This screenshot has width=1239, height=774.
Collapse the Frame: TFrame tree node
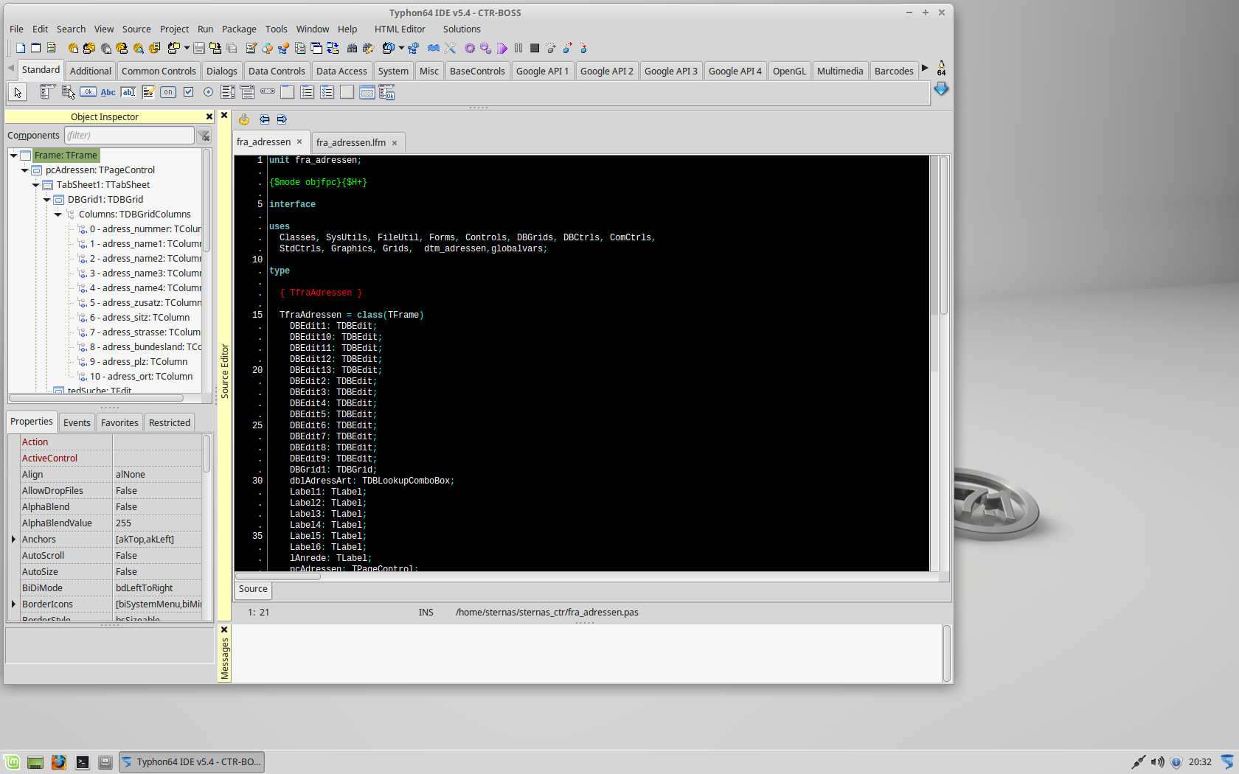[x=13, y=156]
